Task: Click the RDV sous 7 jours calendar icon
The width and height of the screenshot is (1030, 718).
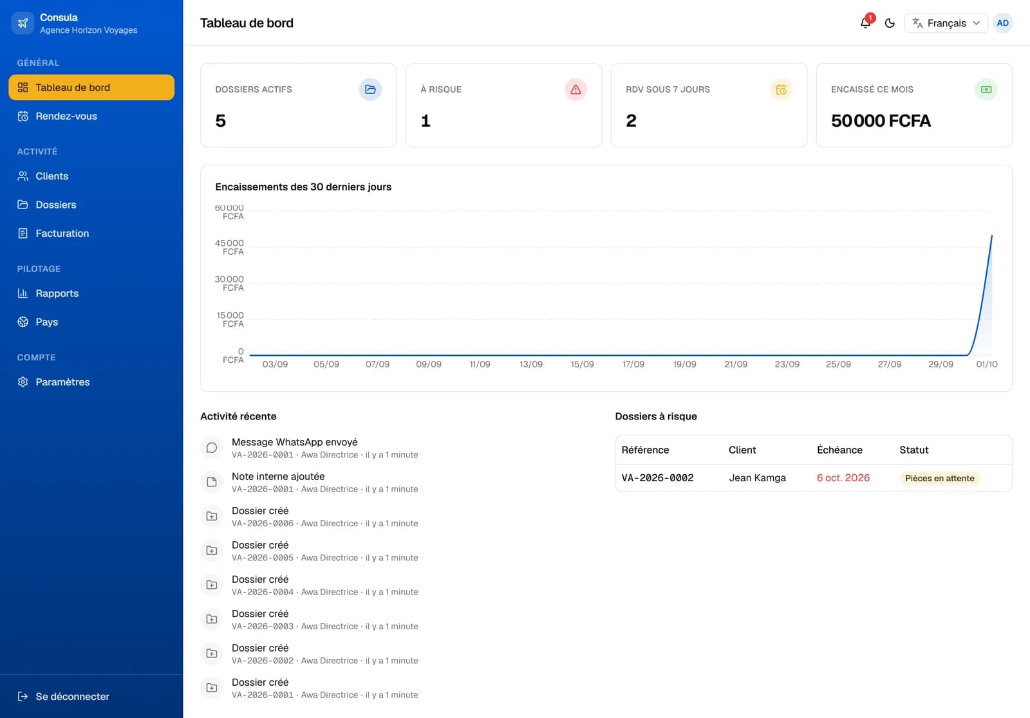Action: tap(781, 89)
